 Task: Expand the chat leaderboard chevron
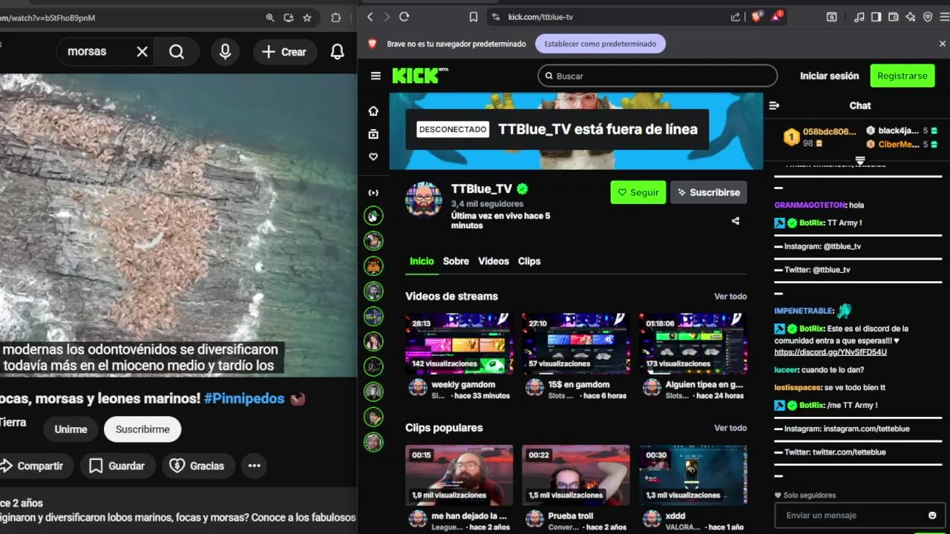pos(860,161)
